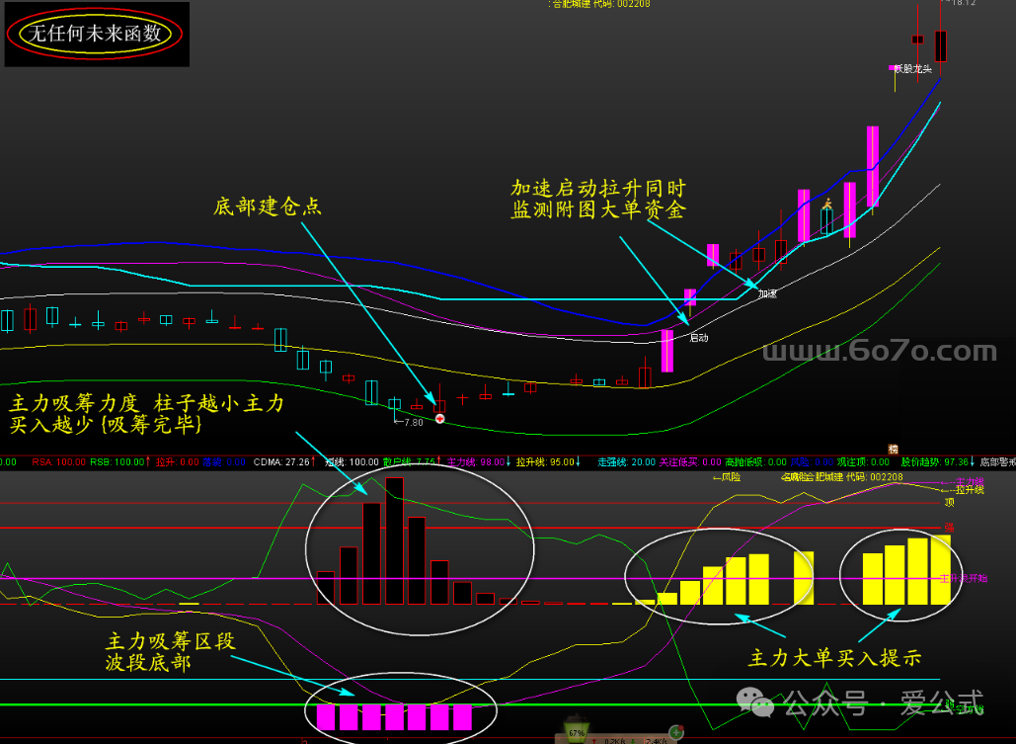Click the 风险 label in the sub-chart

[x=727, y=477]
